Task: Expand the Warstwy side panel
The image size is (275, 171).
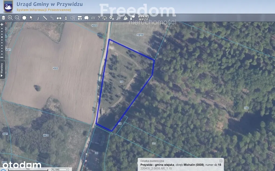Action: point(2,70)
